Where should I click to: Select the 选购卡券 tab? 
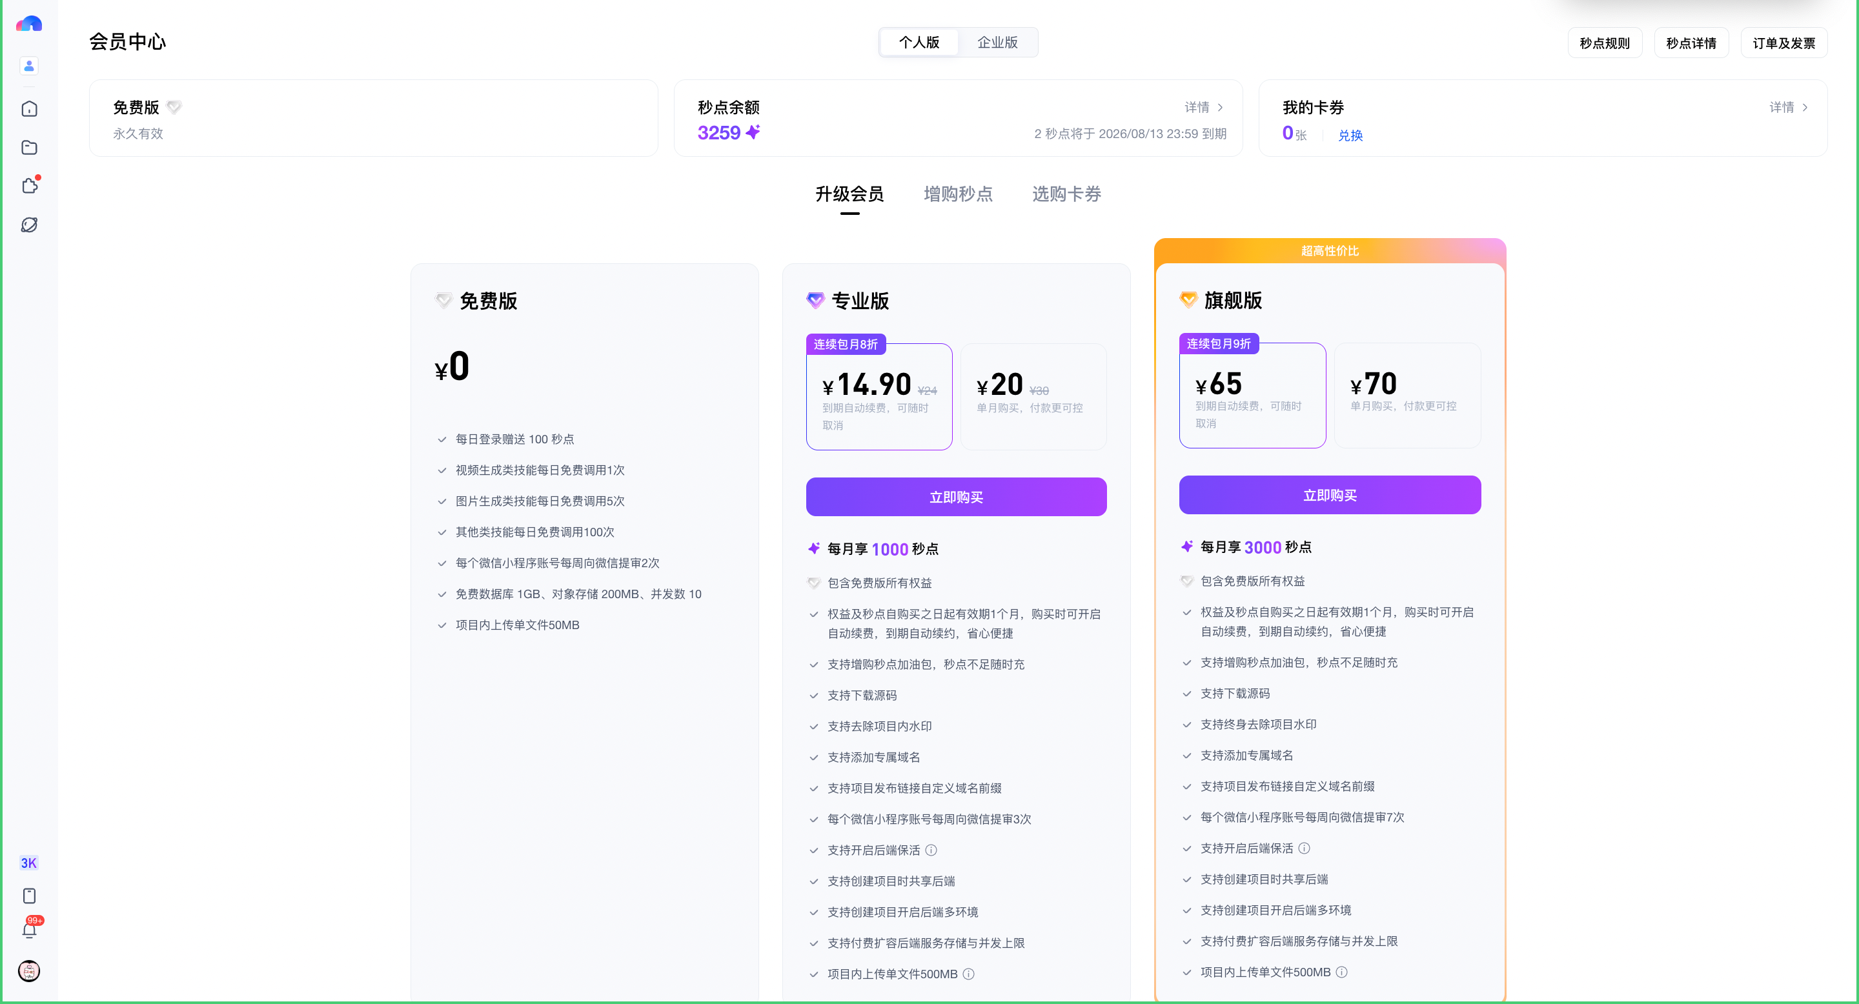tap(1066, 194)
